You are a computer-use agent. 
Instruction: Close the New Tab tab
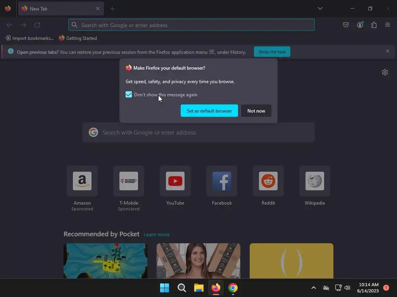click(98, 9)
